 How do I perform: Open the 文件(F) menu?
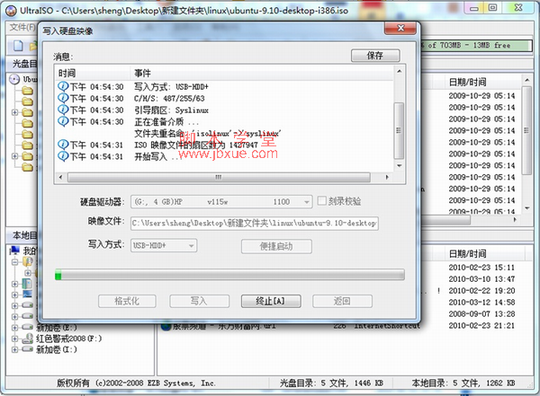pos(22,27)
